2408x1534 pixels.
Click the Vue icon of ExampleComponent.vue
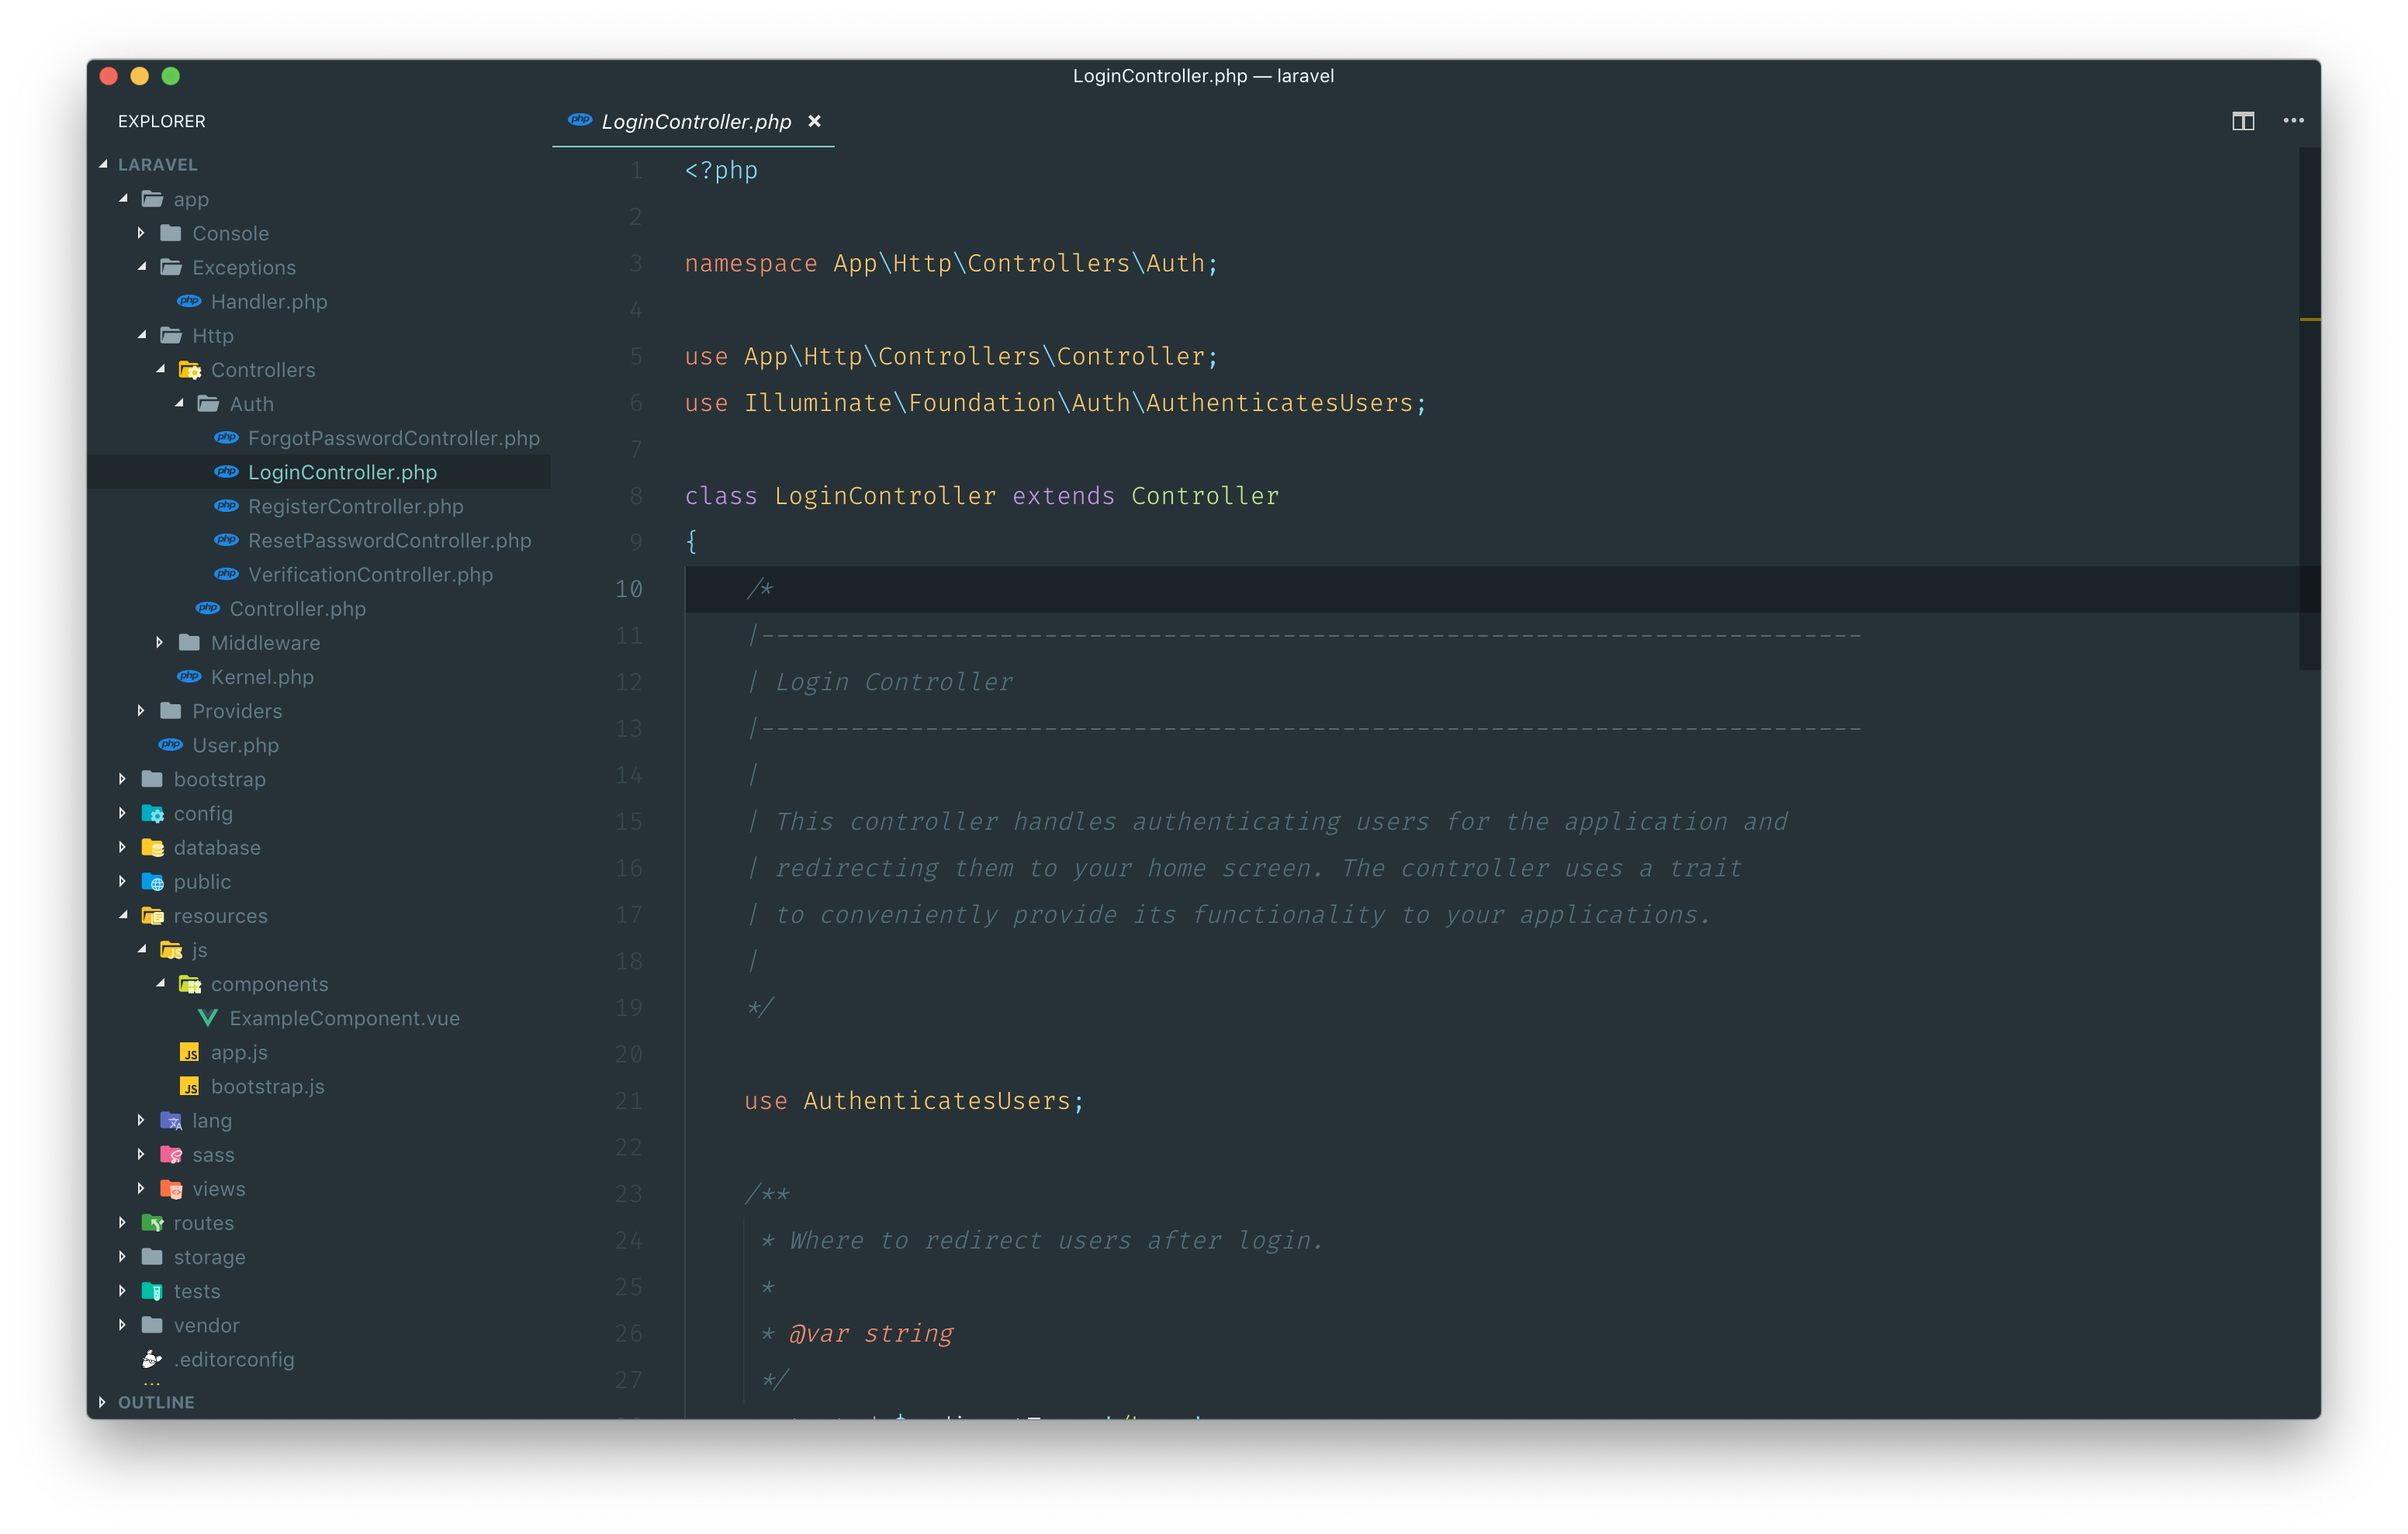208,1018
